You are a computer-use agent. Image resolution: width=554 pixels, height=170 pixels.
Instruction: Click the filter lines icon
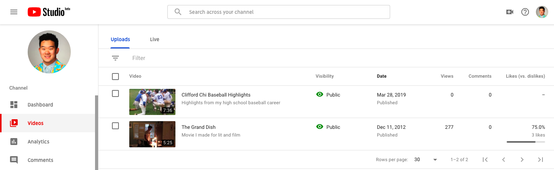point(115,58)
